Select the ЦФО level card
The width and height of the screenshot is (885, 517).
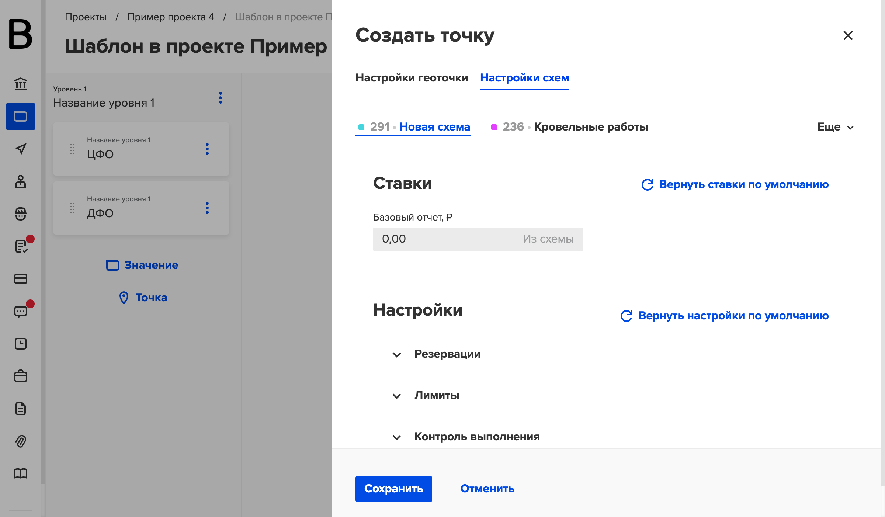click(141, 149)
